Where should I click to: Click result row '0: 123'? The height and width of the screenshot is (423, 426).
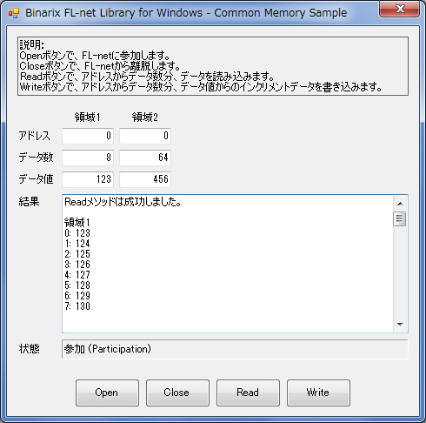[x=77, y=233]
